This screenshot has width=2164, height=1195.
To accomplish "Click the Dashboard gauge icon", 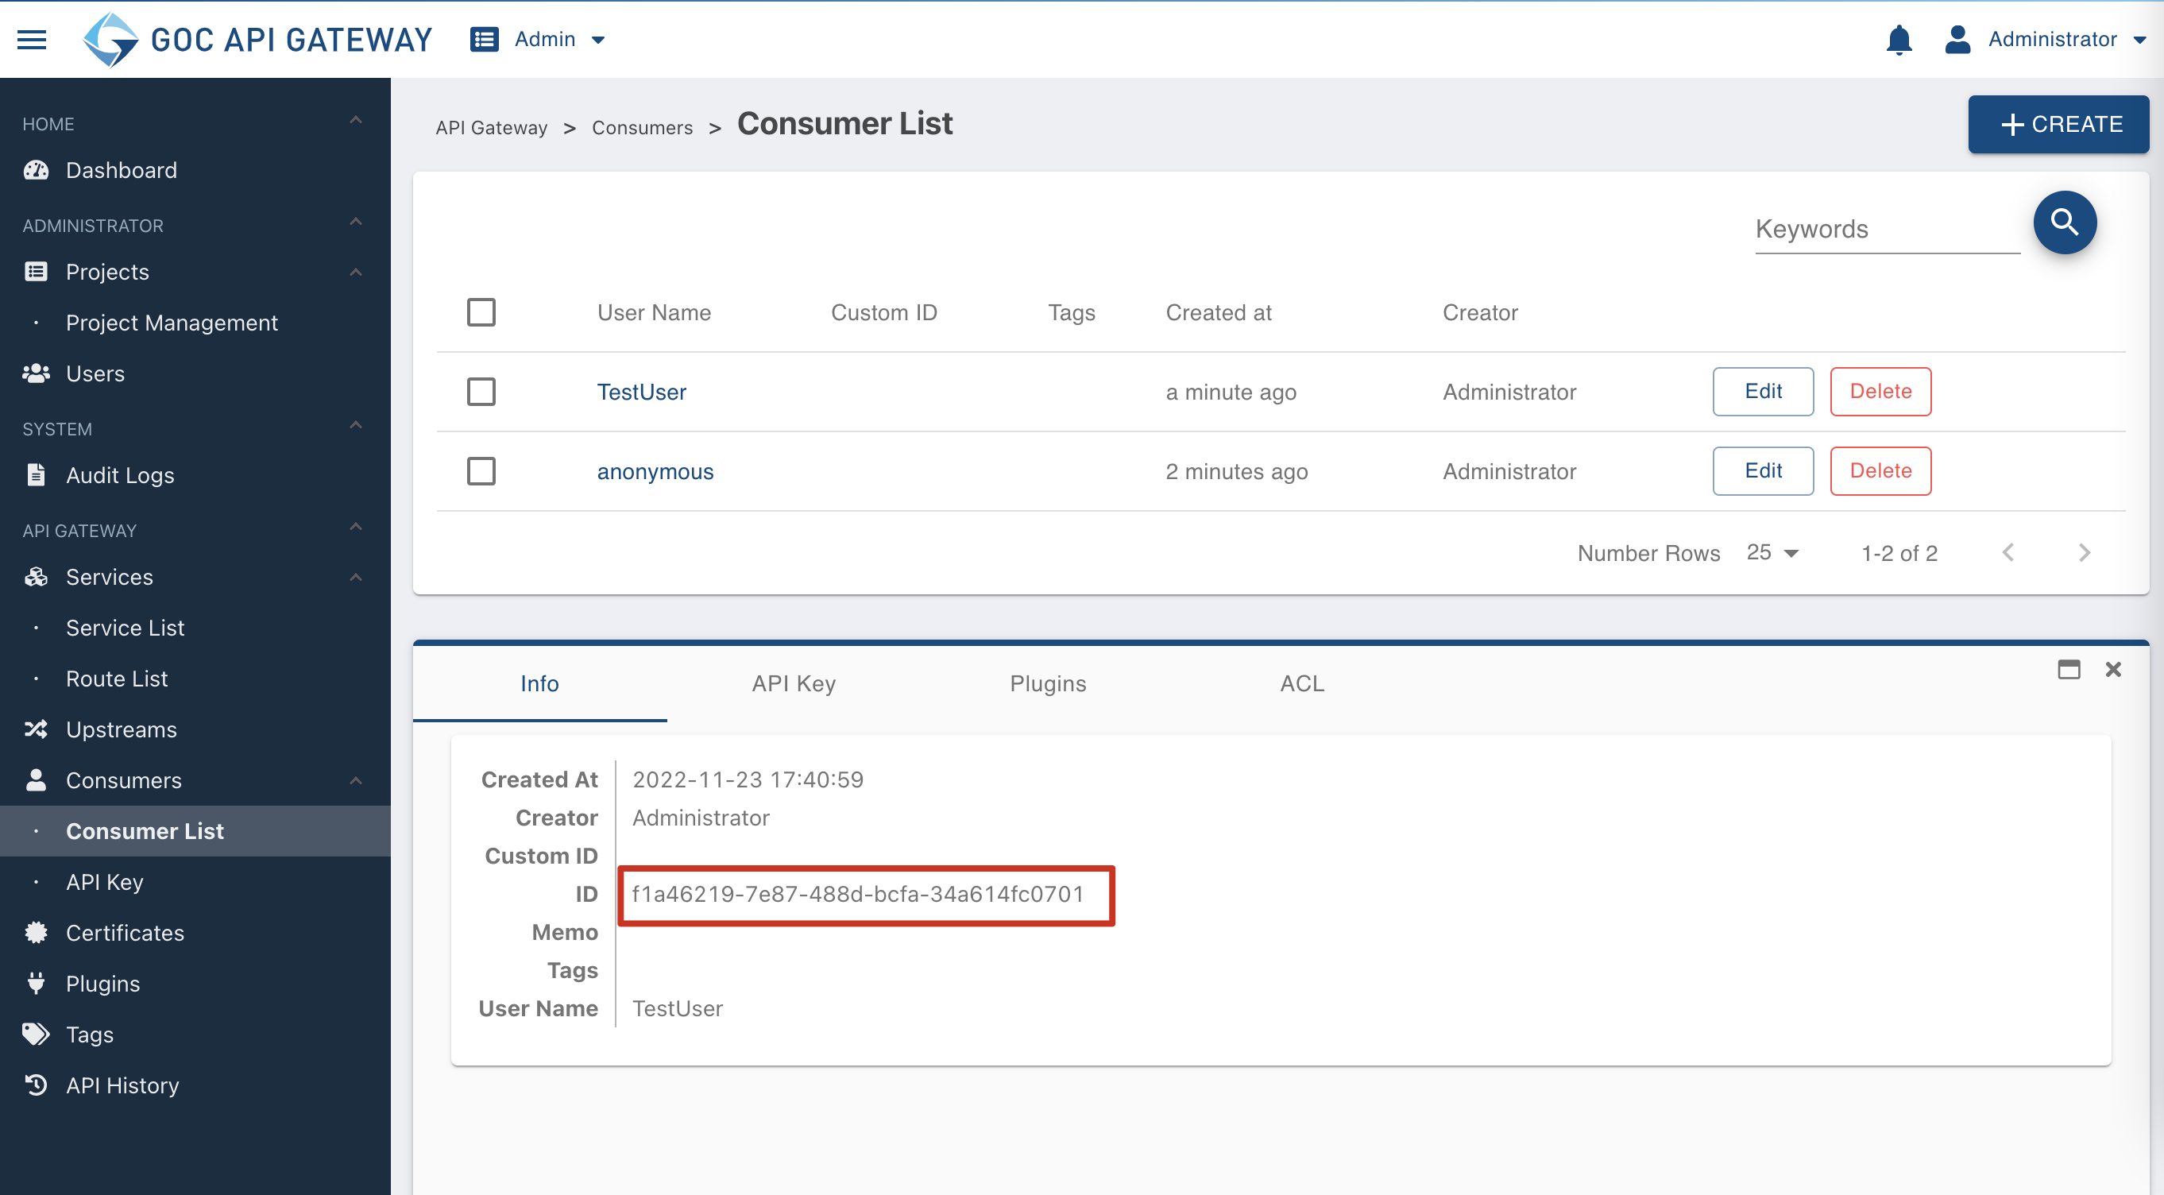I will pos(36,171).
